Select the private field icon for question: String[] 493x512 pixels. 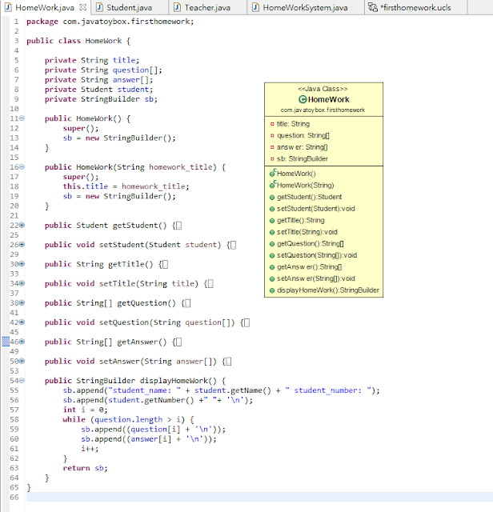coord(272,135)
